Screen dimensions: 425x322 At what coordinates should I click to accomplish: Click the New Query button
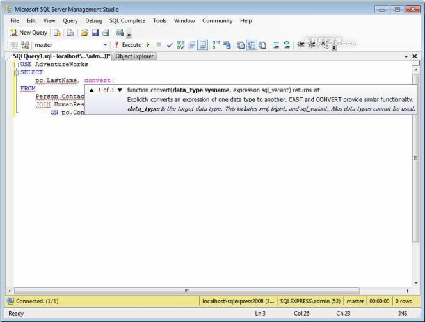coord(29,33)
